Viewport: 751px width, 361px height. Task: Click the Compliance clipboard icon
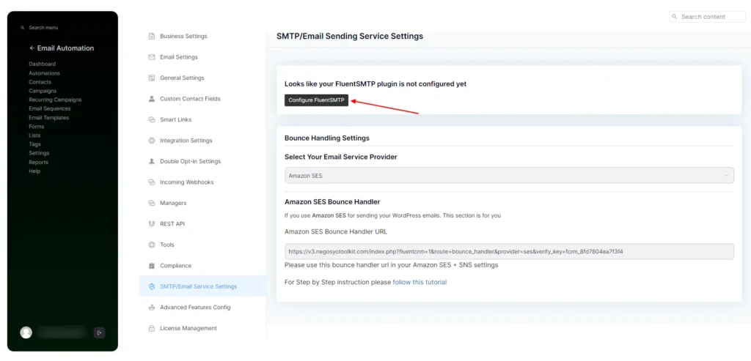[x=152, y=266]
